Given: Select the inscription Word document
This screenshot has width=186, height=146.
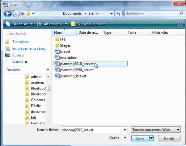Looking at the screenshot, I should tap(69, 58).
